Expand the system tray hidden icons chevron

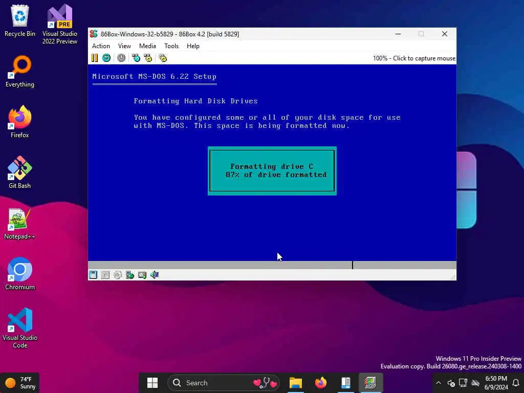pos(439,383)
